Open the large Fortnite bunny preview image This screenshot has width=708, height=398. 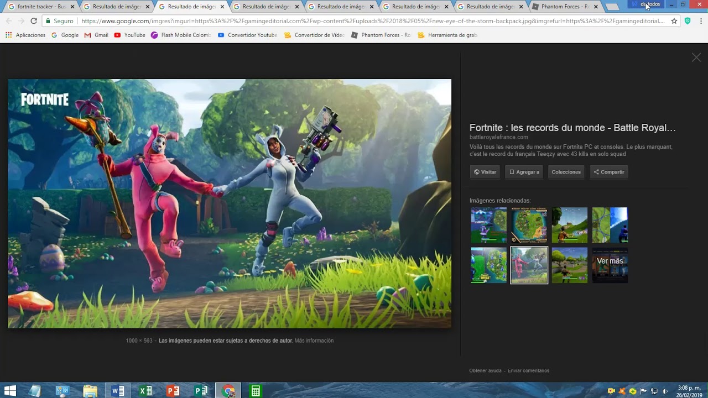pos(230,203)
